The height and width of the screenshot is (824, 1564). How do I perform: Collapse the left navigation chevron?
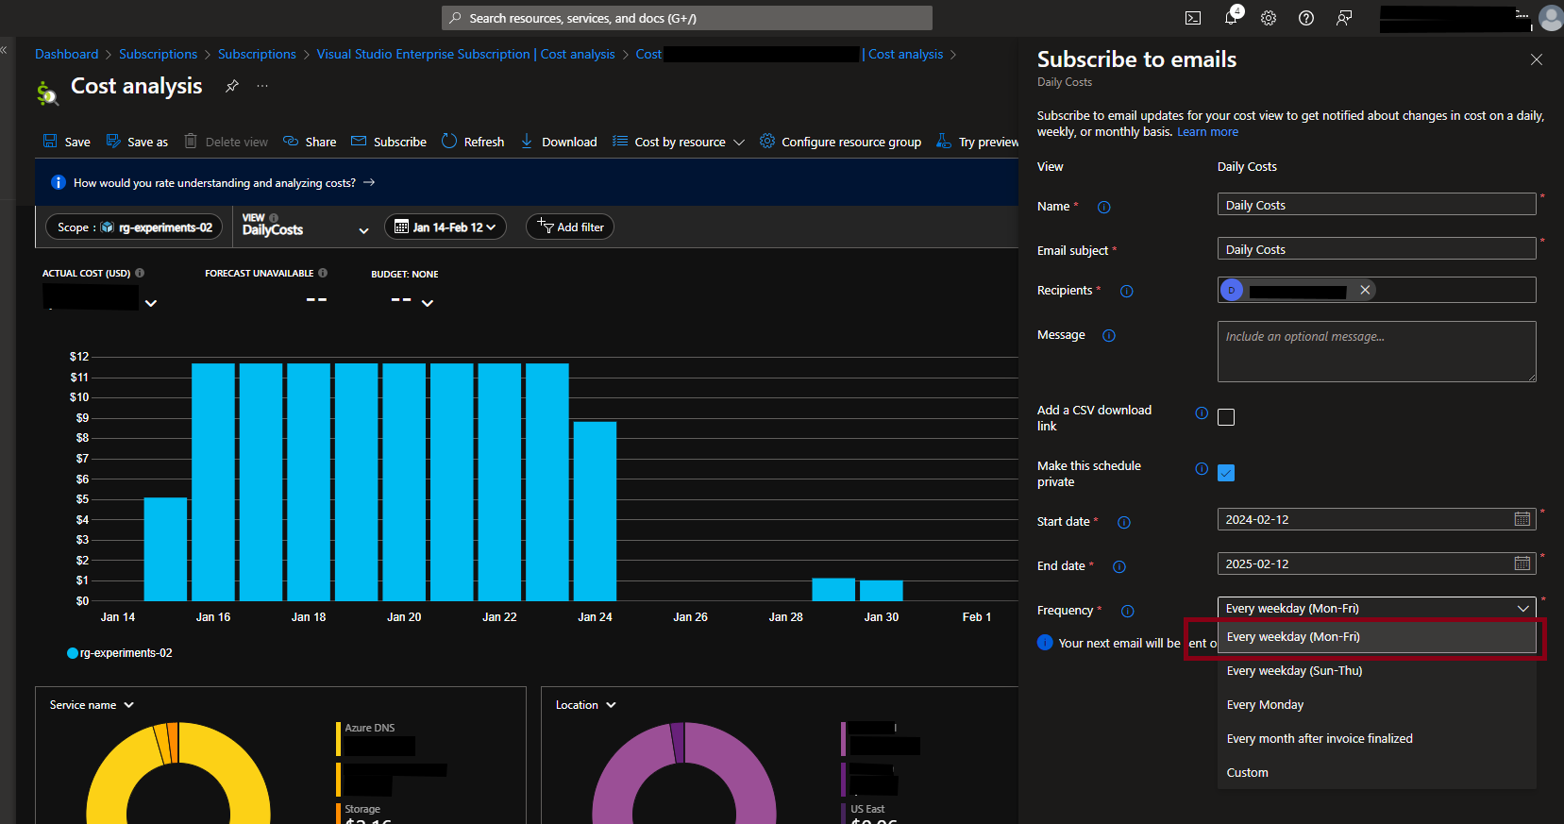tap(4, 50)
